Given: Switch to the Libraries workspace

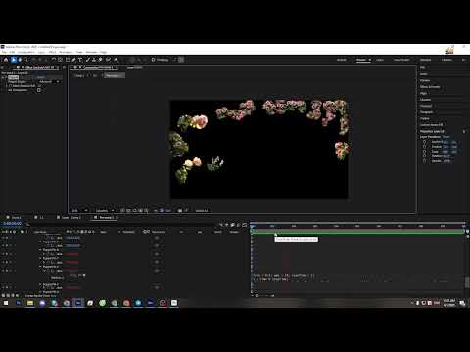Looking at the screenshot, I should click(x=446, y=60).
